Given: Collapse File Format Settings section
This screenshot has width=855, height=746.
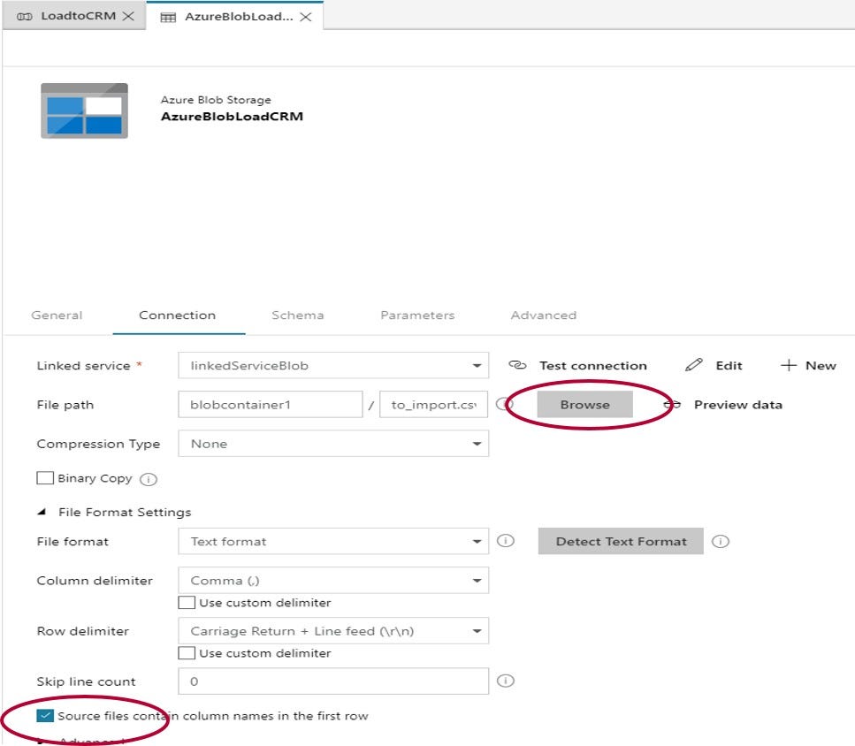Looking at the screenshot, I should click(x=42, y=513).
